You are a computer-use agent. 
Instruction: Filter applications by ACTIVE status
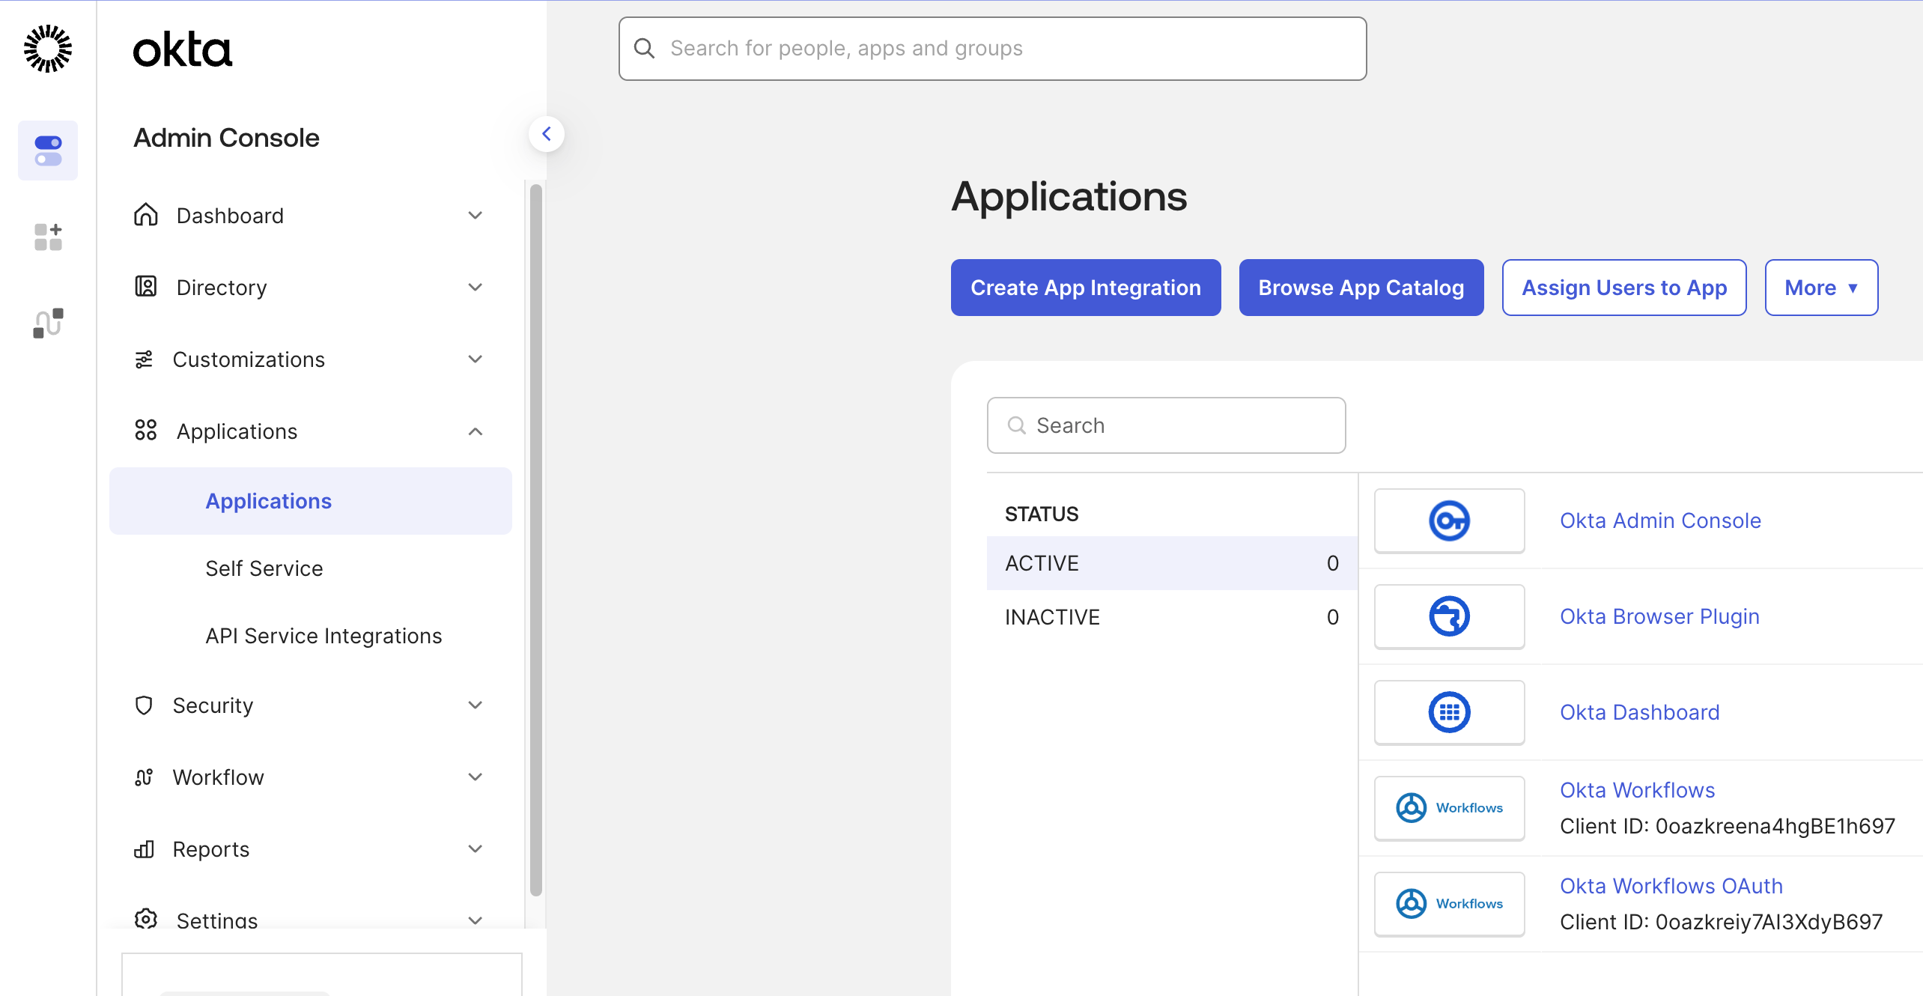pos(1171,563)
